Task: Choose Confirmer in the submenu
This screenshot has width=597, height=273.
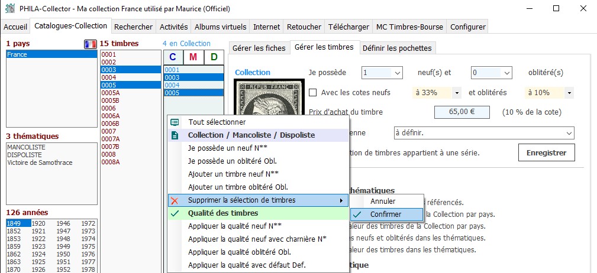Action: point(386,214)
